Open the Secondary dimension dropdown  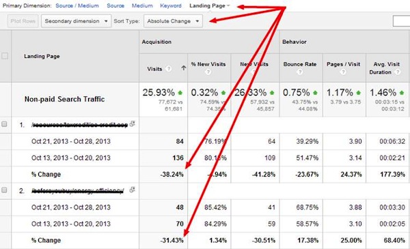tap(76, 21)
